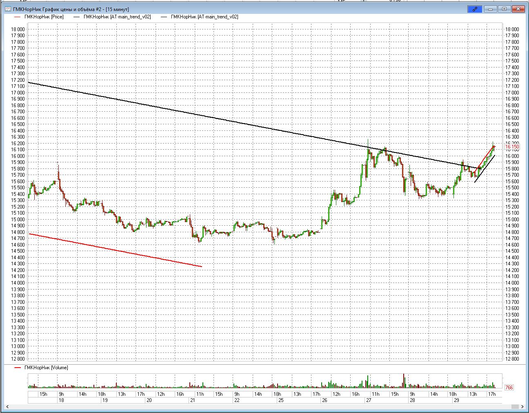This screenshot has height=413, width=529.
Task: Click the ГМКНорНик [Volume] legend label
Action: point(46,368)
